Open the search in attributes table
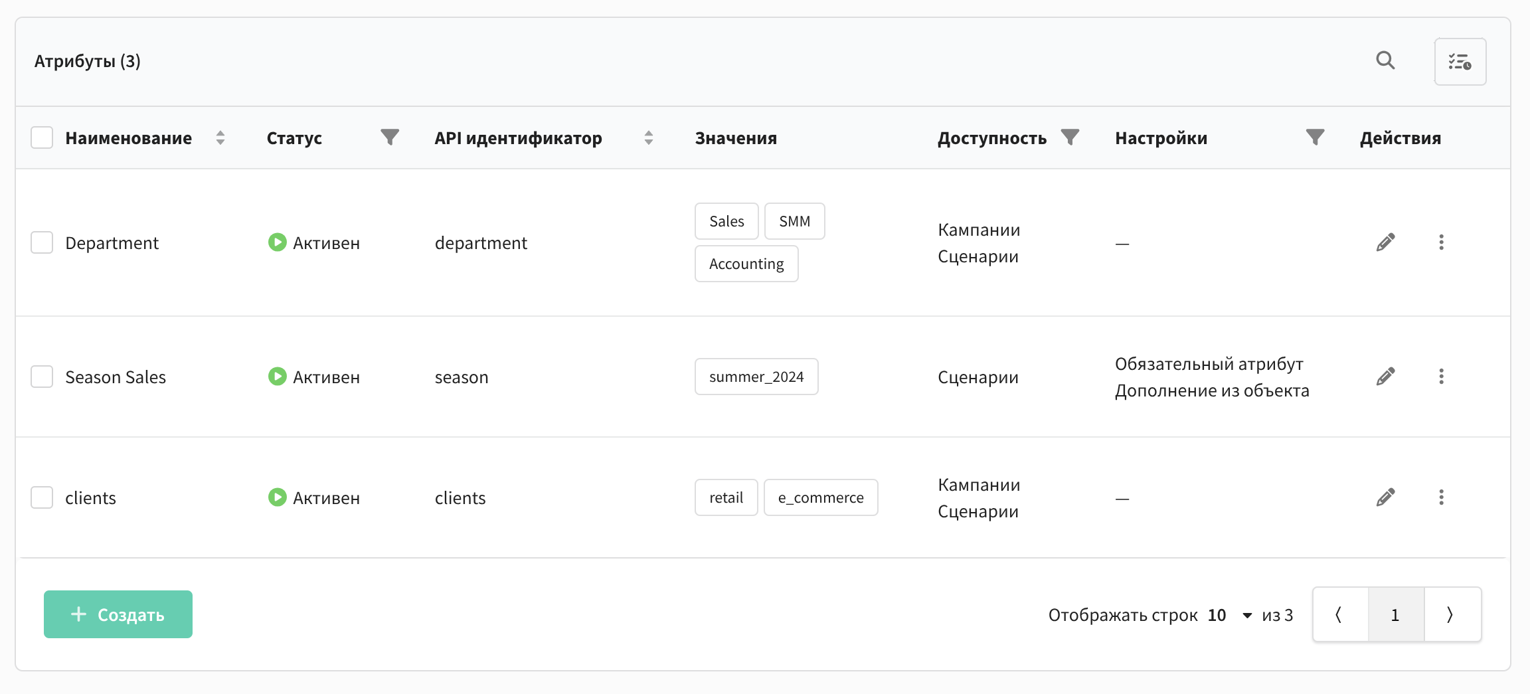The height and width of the screenshot is (694, 1530). pos(1385,60)
